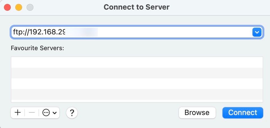
Task: Open the recent servers dropdown arrow
Action: pos(257,32)
